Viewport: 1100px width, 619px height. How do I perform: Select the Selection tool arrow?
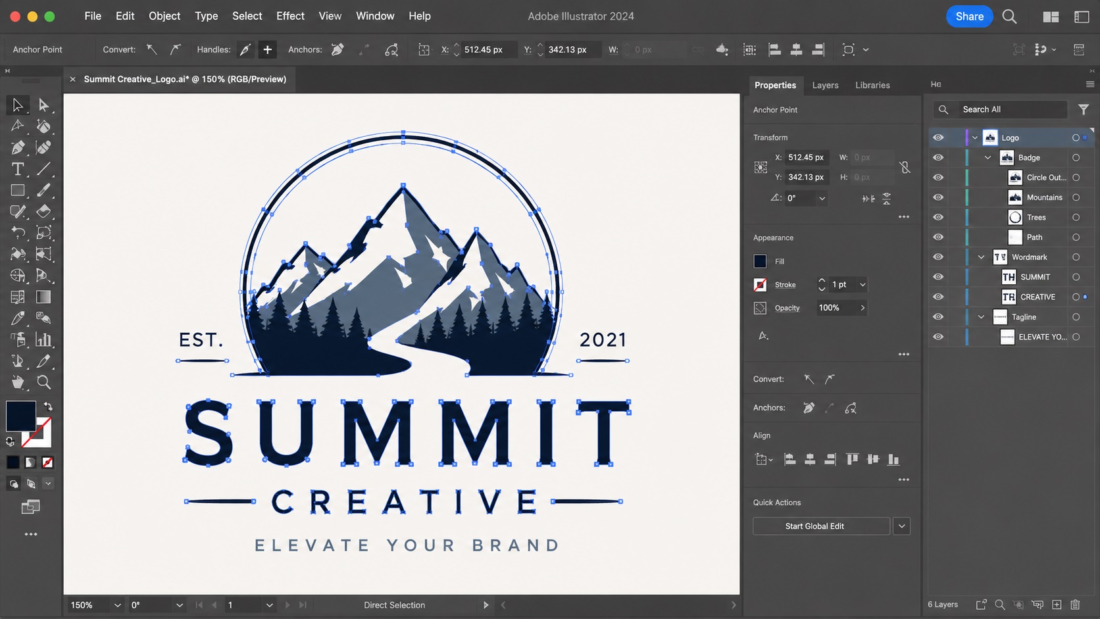click(x=18, y=105)
